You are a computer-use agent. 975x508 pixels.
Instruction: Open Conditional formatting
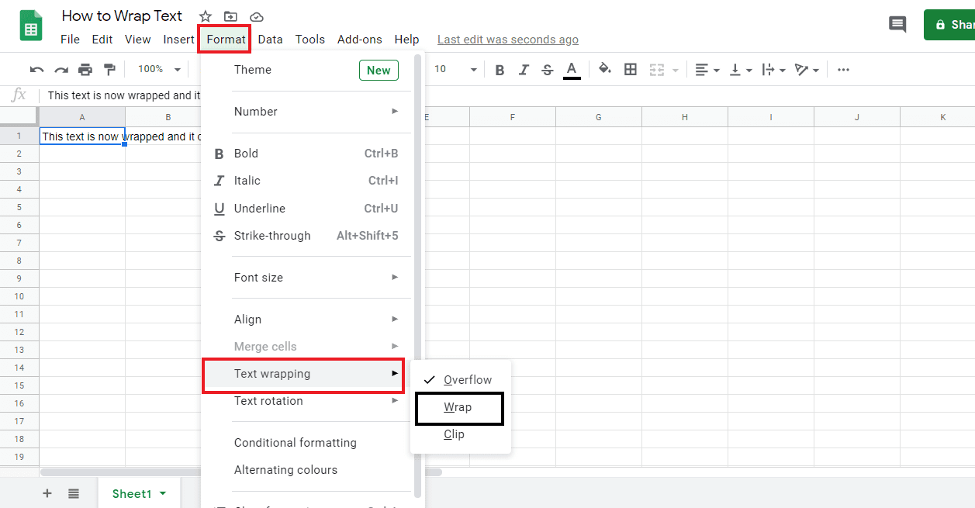pyautogui.click(x=307, y=443)
